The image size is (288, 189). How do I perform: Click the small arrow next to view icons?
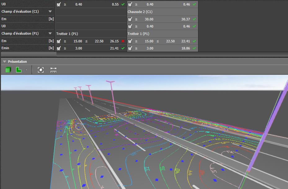point(26,70)
